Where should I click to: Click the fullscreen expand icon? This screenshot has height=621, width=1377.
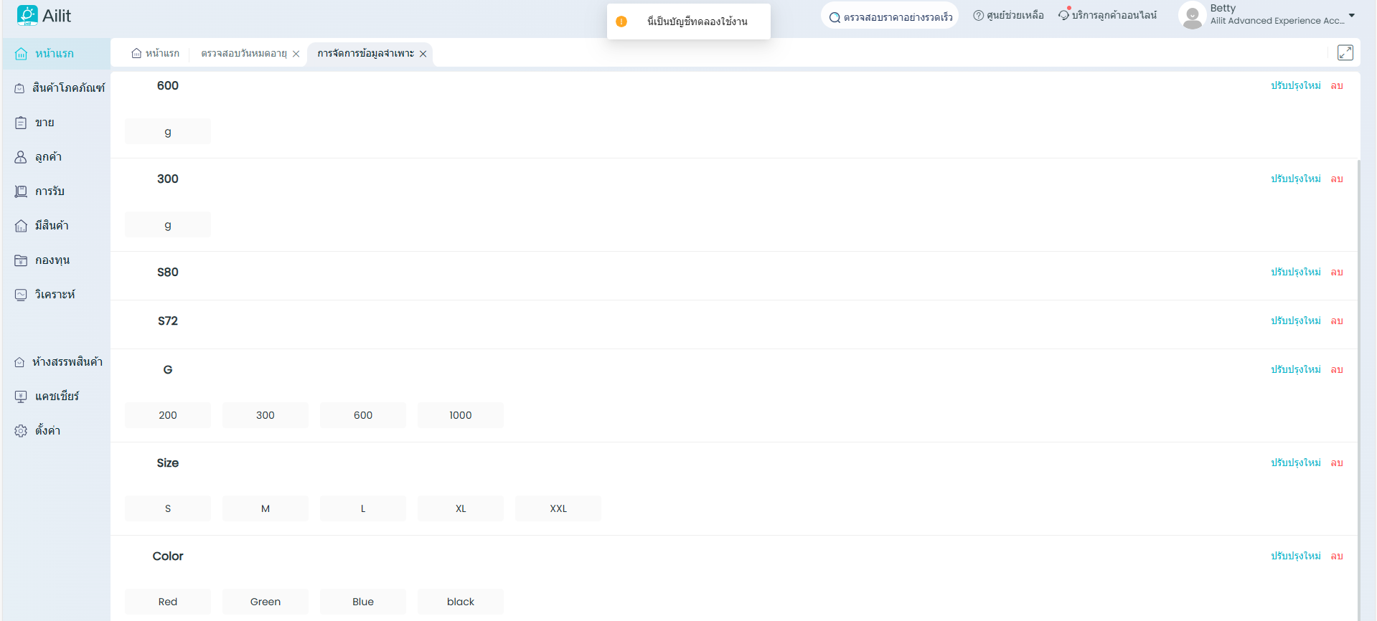[x=1345, y=53]
